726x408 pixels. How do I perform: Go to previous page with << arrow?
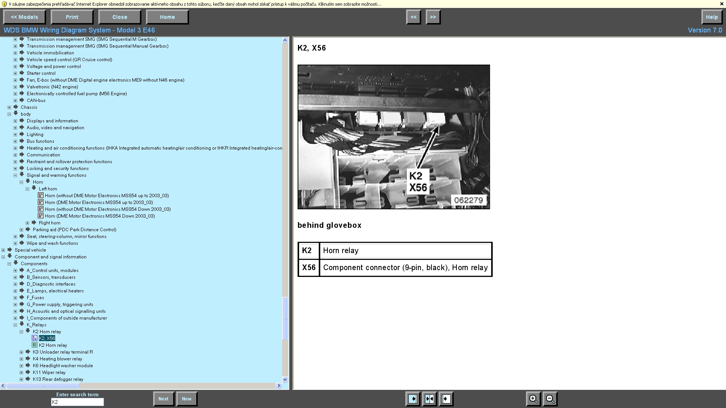pos(413,17)
